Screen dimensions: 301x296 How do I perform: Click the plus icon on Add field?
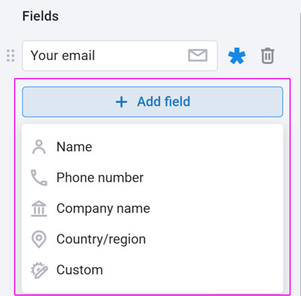tap(121, 102)
